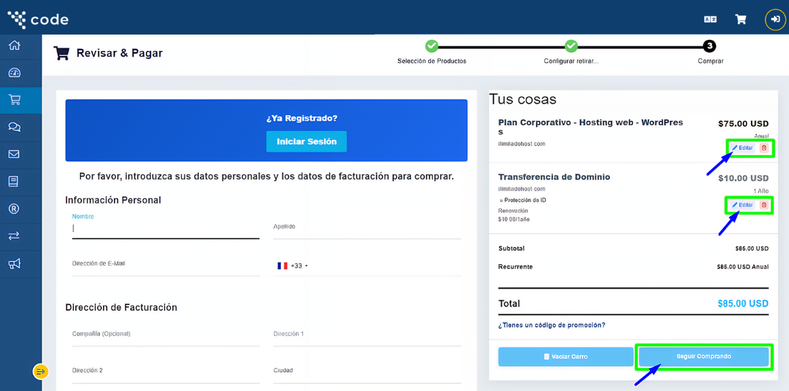The height and width of the screenshot is (391, 789).
Task: Focus the Dirección de E-Mail field
Action: point(166,266)
